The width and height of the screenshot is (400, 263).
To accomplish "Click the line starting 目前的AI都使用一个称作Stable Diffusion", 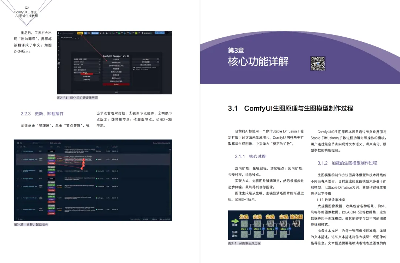I will coord(269,132).
